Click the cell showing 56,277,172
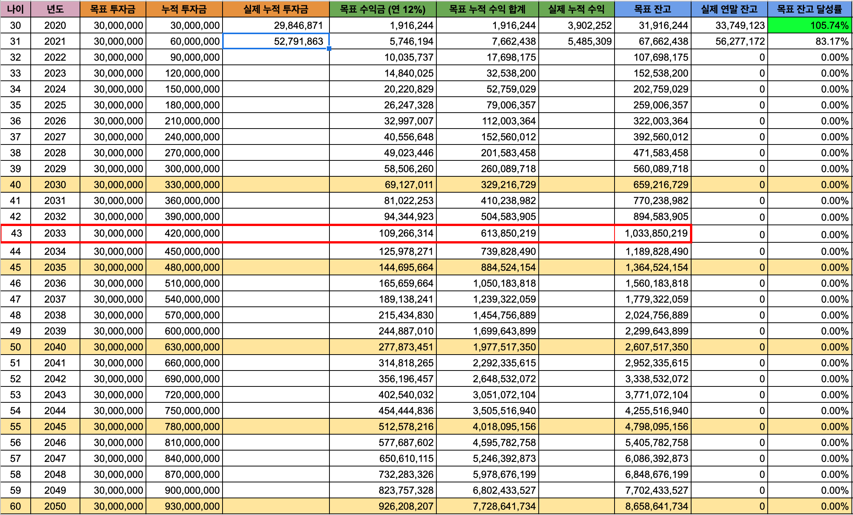The width and height of the screenshot is (853, 515). [x=729, y=41]
